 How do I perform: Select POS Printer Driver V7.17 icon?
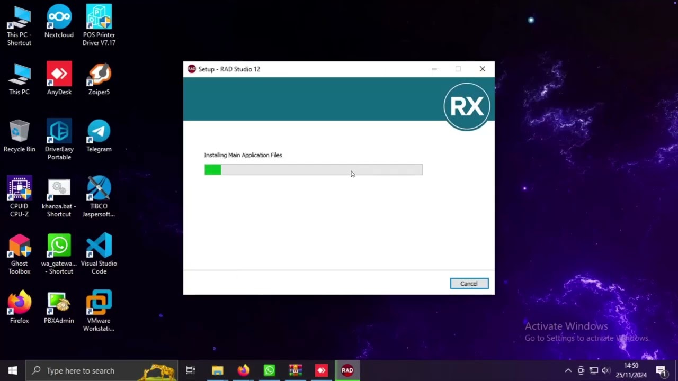pos(99,25)
